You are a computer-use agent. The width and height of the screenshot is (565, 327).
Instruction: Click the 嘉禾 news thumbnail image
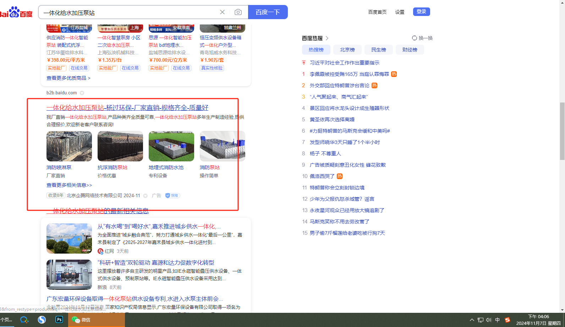point(69,238)
